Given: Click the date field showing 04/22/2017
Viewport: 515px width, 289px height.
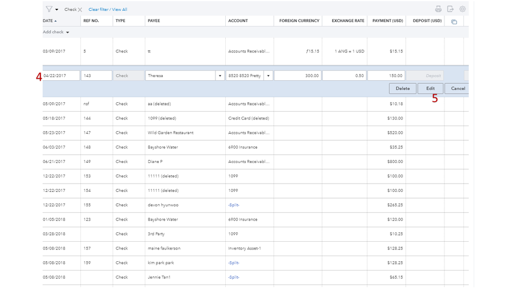Looking at the screenshot, I should (61, 76).
